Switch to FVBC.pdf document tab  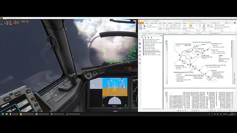pyautogui.click(x=199, y=33)
